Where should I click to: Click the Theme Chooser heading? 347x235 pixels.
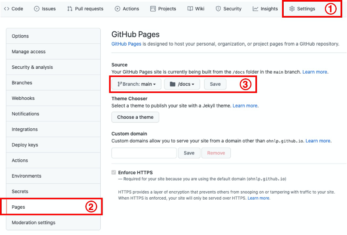[130, 99]
